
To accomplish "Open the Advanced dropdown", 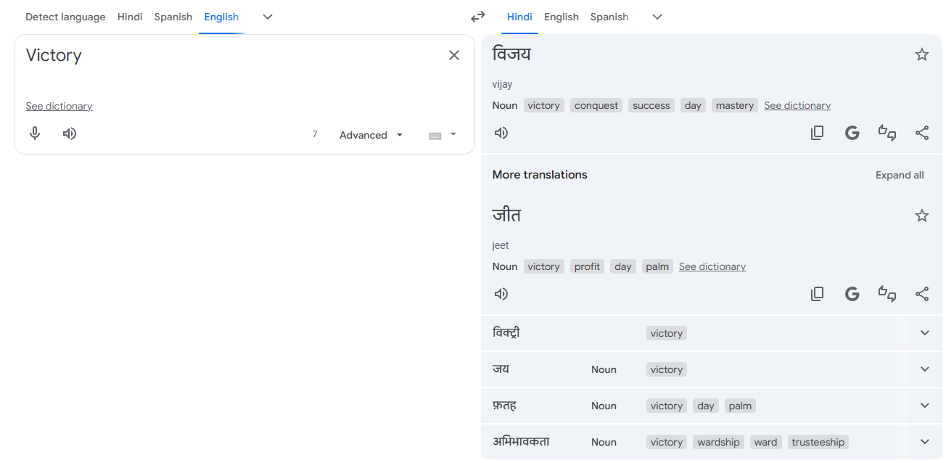I will [371, 135].
